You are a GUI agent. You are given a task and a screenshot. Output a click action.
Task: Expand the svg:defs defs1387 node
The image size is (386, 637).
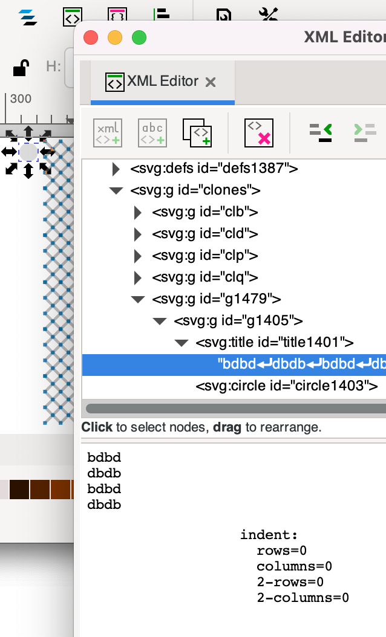tap(116, 169)
